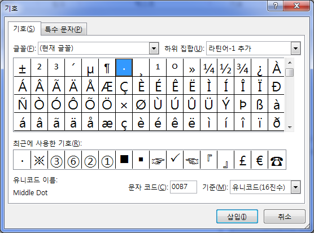Select the multiplication × symbol
This screenshot has height=233, width=314.
124,104
